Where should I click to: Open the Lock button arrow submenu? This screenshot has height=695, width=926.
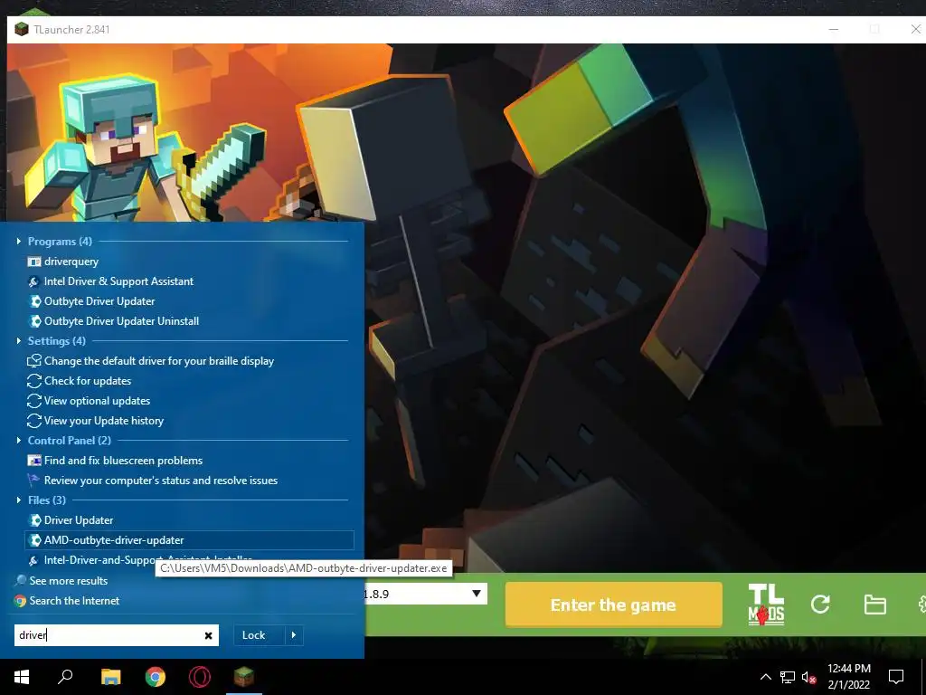pos(294,635)
